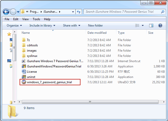This screenshot has height=121, width=168.
Task: Click the New folder button
Action: (x=95, y=26)
